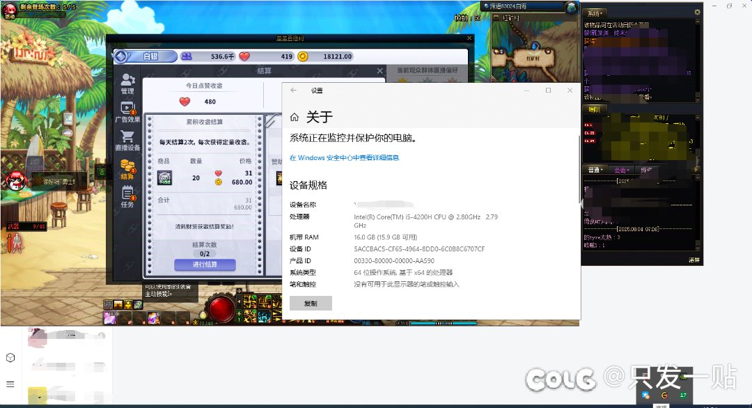Close the live room game window
The width and height of the screenshot is (752, 408).
(469, 38)
